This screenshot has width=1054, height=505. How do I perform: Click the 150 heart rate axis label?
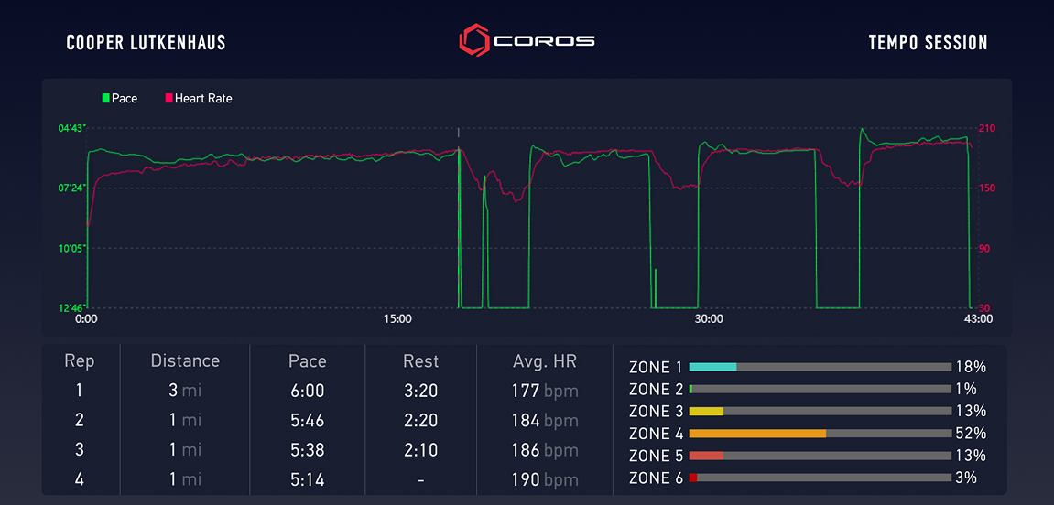point(987,188)
